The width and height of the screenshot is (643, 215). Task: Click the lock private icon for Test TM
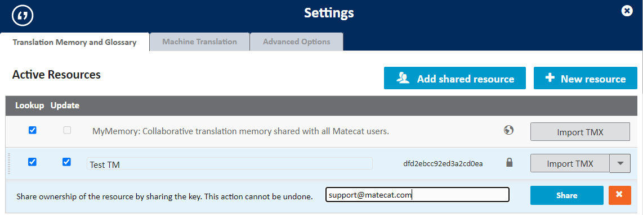(509, 163)
